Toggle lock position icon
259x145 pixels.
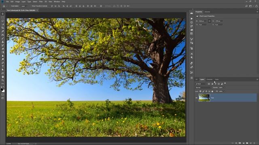(x=206, y=91)
